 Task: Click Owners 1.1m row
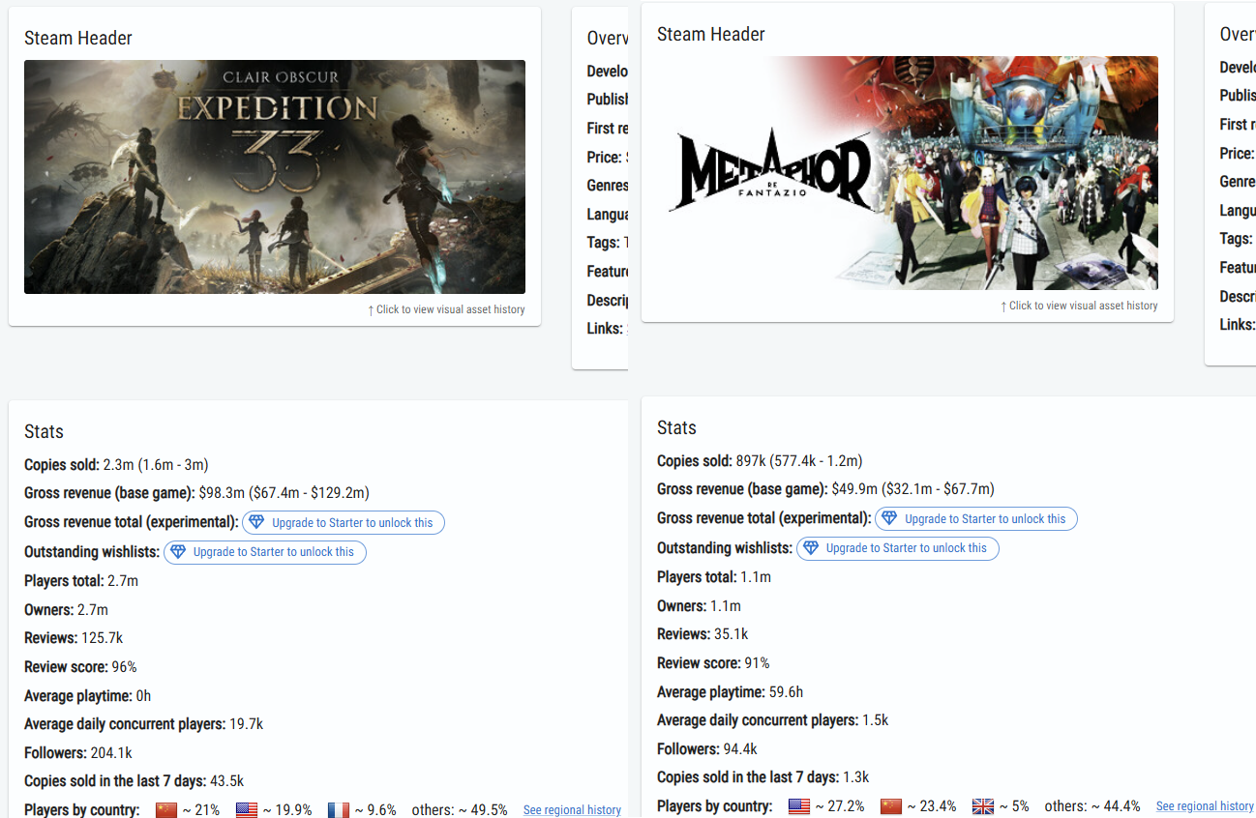point(699,606)
